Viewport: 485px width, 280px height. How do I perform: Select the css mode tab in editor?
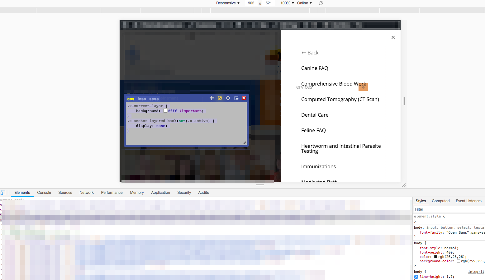[131, 99]
